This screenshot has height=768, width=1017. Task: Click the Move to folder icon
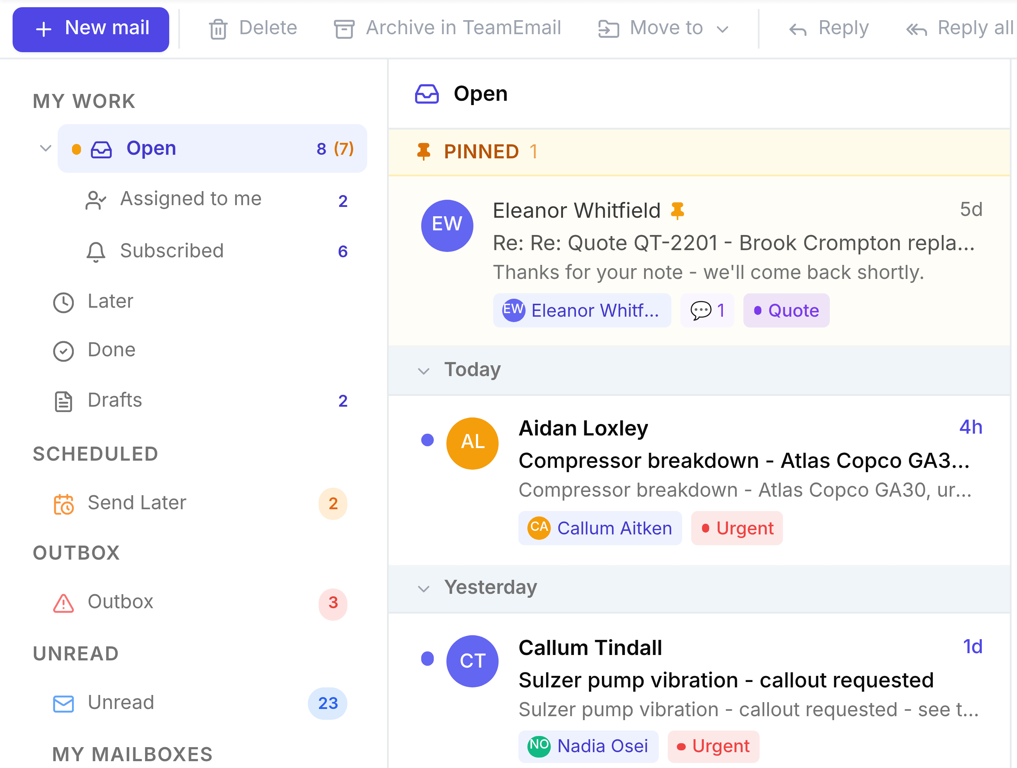point(608,29)
